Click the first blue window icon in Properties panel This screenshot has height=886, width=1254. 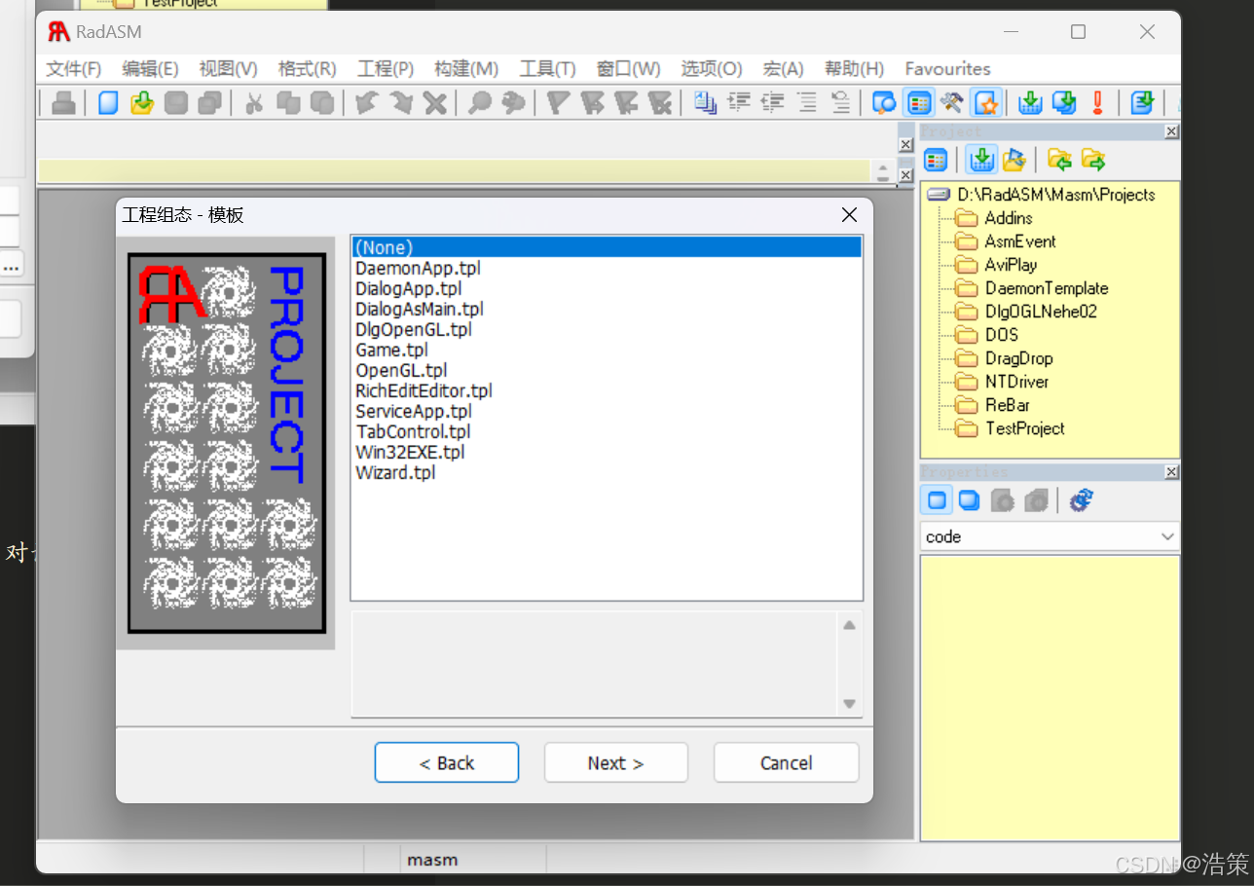pos(936,500)
